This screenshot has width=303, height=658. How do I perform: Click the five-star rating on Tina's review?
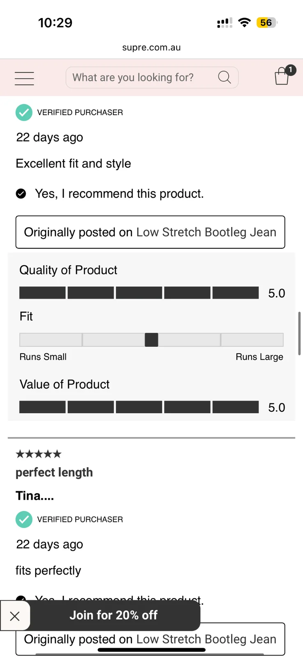click(38, 454)
